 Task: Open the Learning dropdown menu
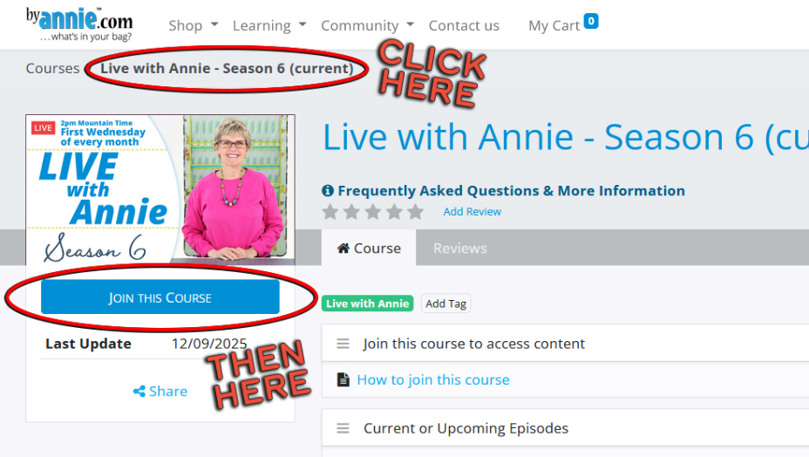coord(269,25)
